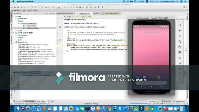Open Google Chrome from the Dock
This screenshot has width=199, height=112.
click(109, 109)
